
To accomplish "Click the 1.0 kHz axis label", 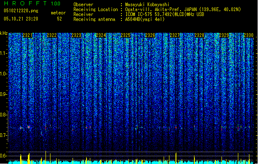I will click(x=4, y=74).
